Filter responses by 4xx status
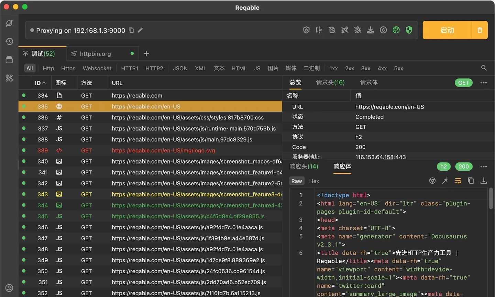 coord(382,68)
